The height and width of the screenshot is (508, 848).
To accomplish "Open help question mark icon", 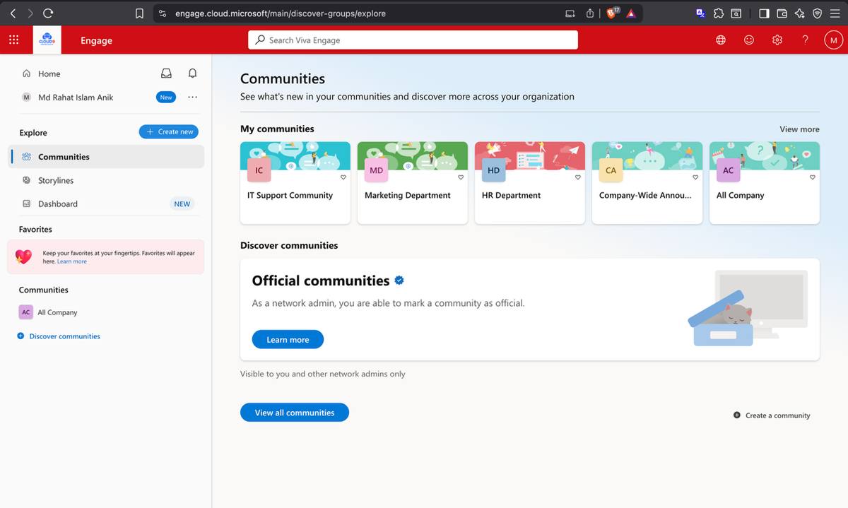I will point(805,40).
